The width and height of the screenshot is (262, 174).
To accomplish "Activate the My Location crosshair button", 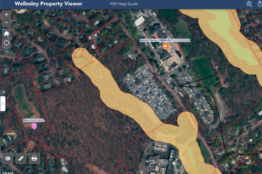I will [6, 43].
